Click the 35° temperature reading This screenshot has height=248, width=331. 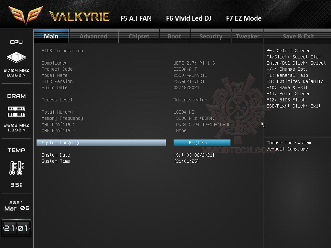[16, 185]
